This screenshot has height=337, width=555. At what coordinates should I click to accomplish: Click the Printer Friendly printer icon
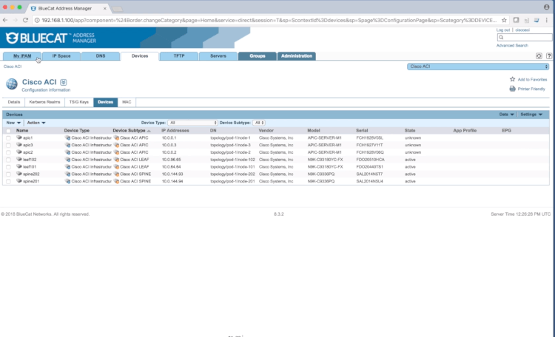pyautogui.click(x=512, y=89)
